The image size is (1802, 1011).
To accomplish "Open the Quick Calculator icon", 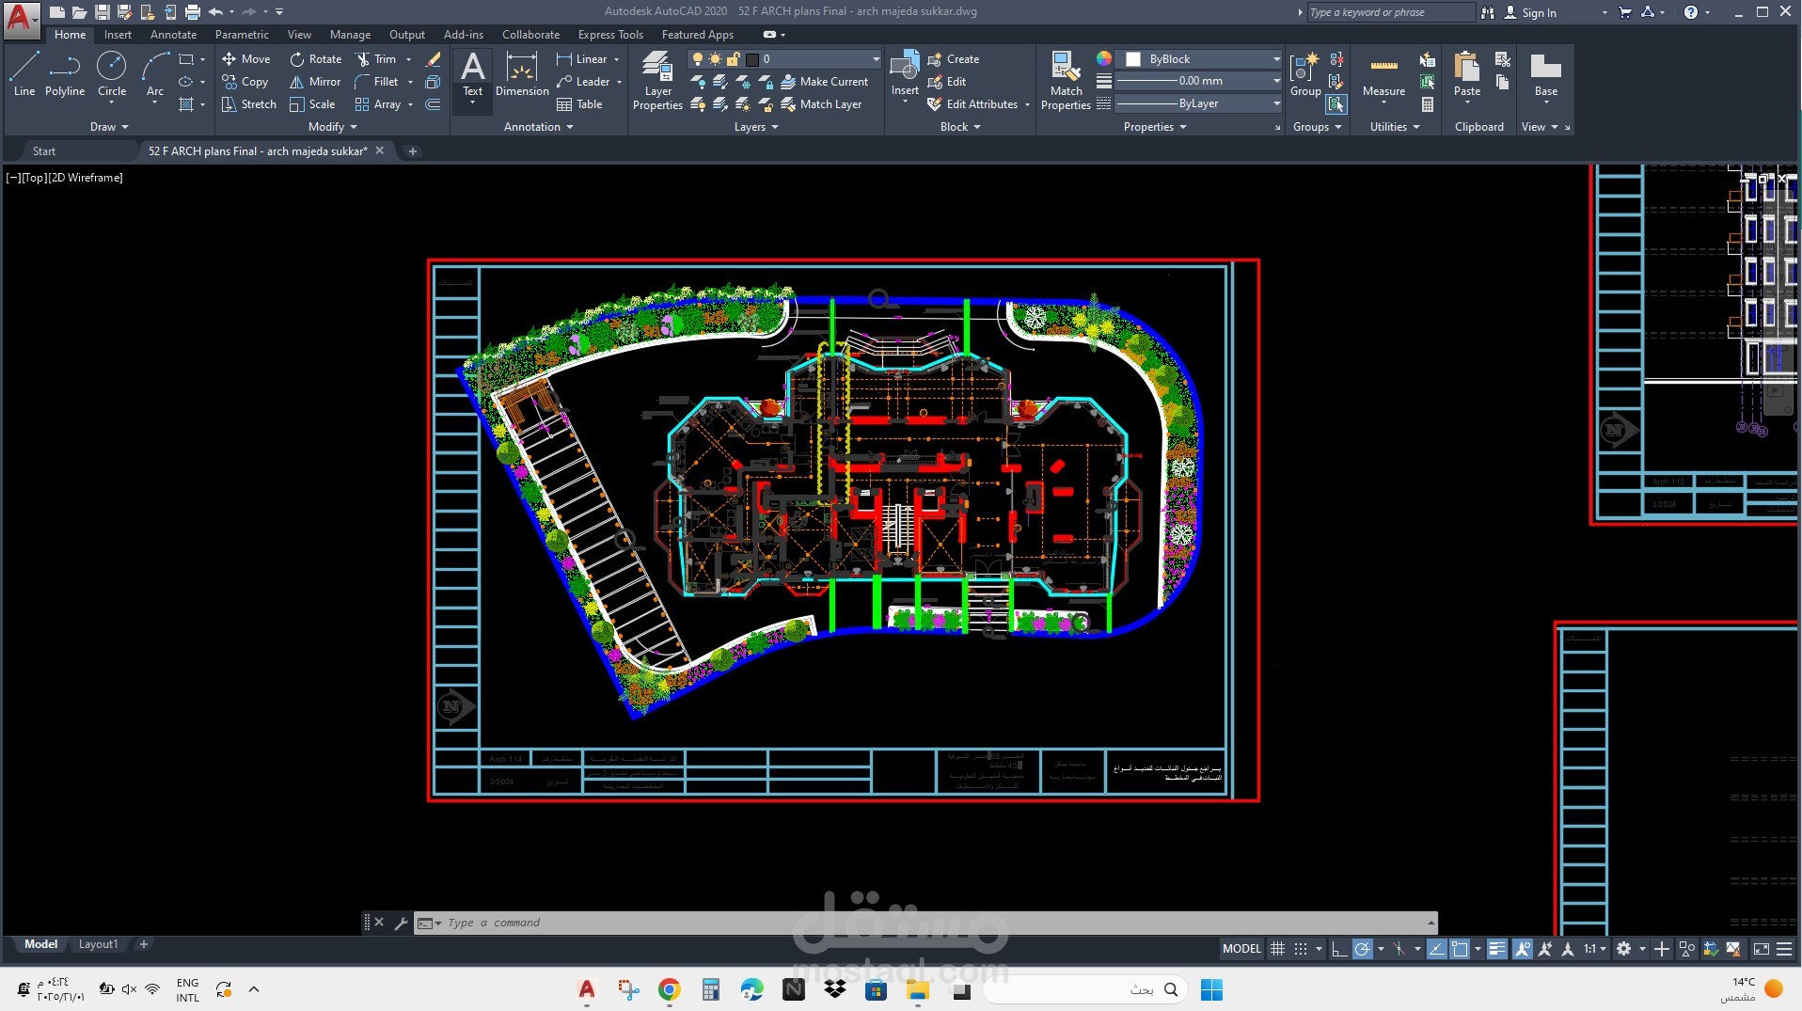I will (1428, 104).
